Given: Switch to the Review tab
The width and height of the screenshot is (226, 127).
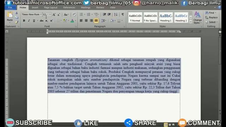Looking at the screenshot, I should (100, 7).
